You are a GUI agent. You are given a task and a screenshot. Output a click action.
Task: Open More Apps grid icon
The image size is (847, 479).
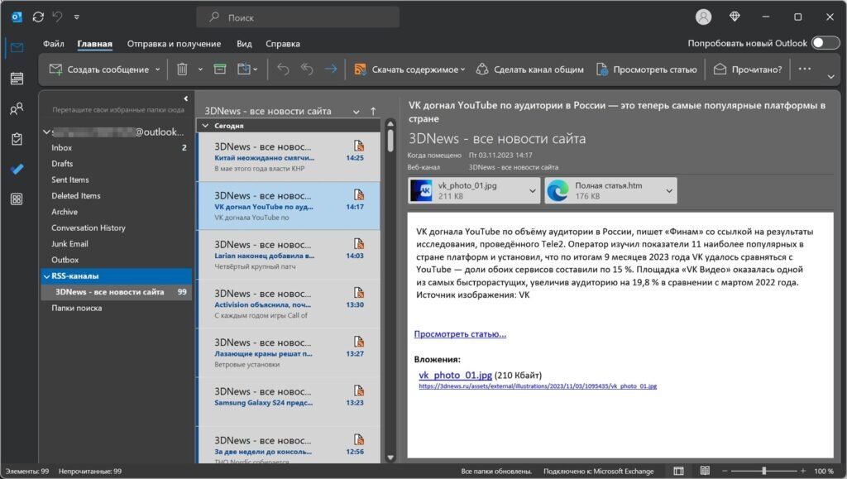point(17,199)
